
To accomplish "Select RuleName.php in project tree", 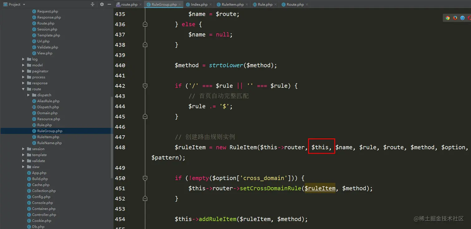I will click(x=47, y=143).
